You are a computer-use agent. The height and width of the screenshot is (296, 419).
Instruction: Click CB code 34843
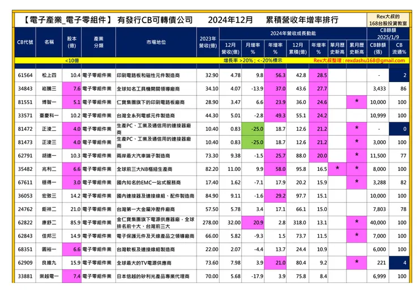coord(25,89)
